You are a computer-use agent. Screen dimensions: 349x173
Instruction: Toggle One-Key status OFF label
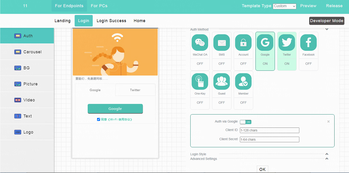pos(200,103)
